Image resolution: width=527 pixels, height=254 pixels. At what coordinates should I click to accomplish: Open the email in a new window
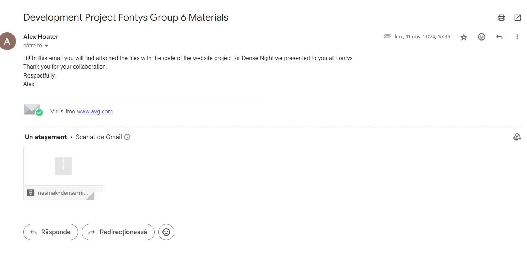click(517, 18)
